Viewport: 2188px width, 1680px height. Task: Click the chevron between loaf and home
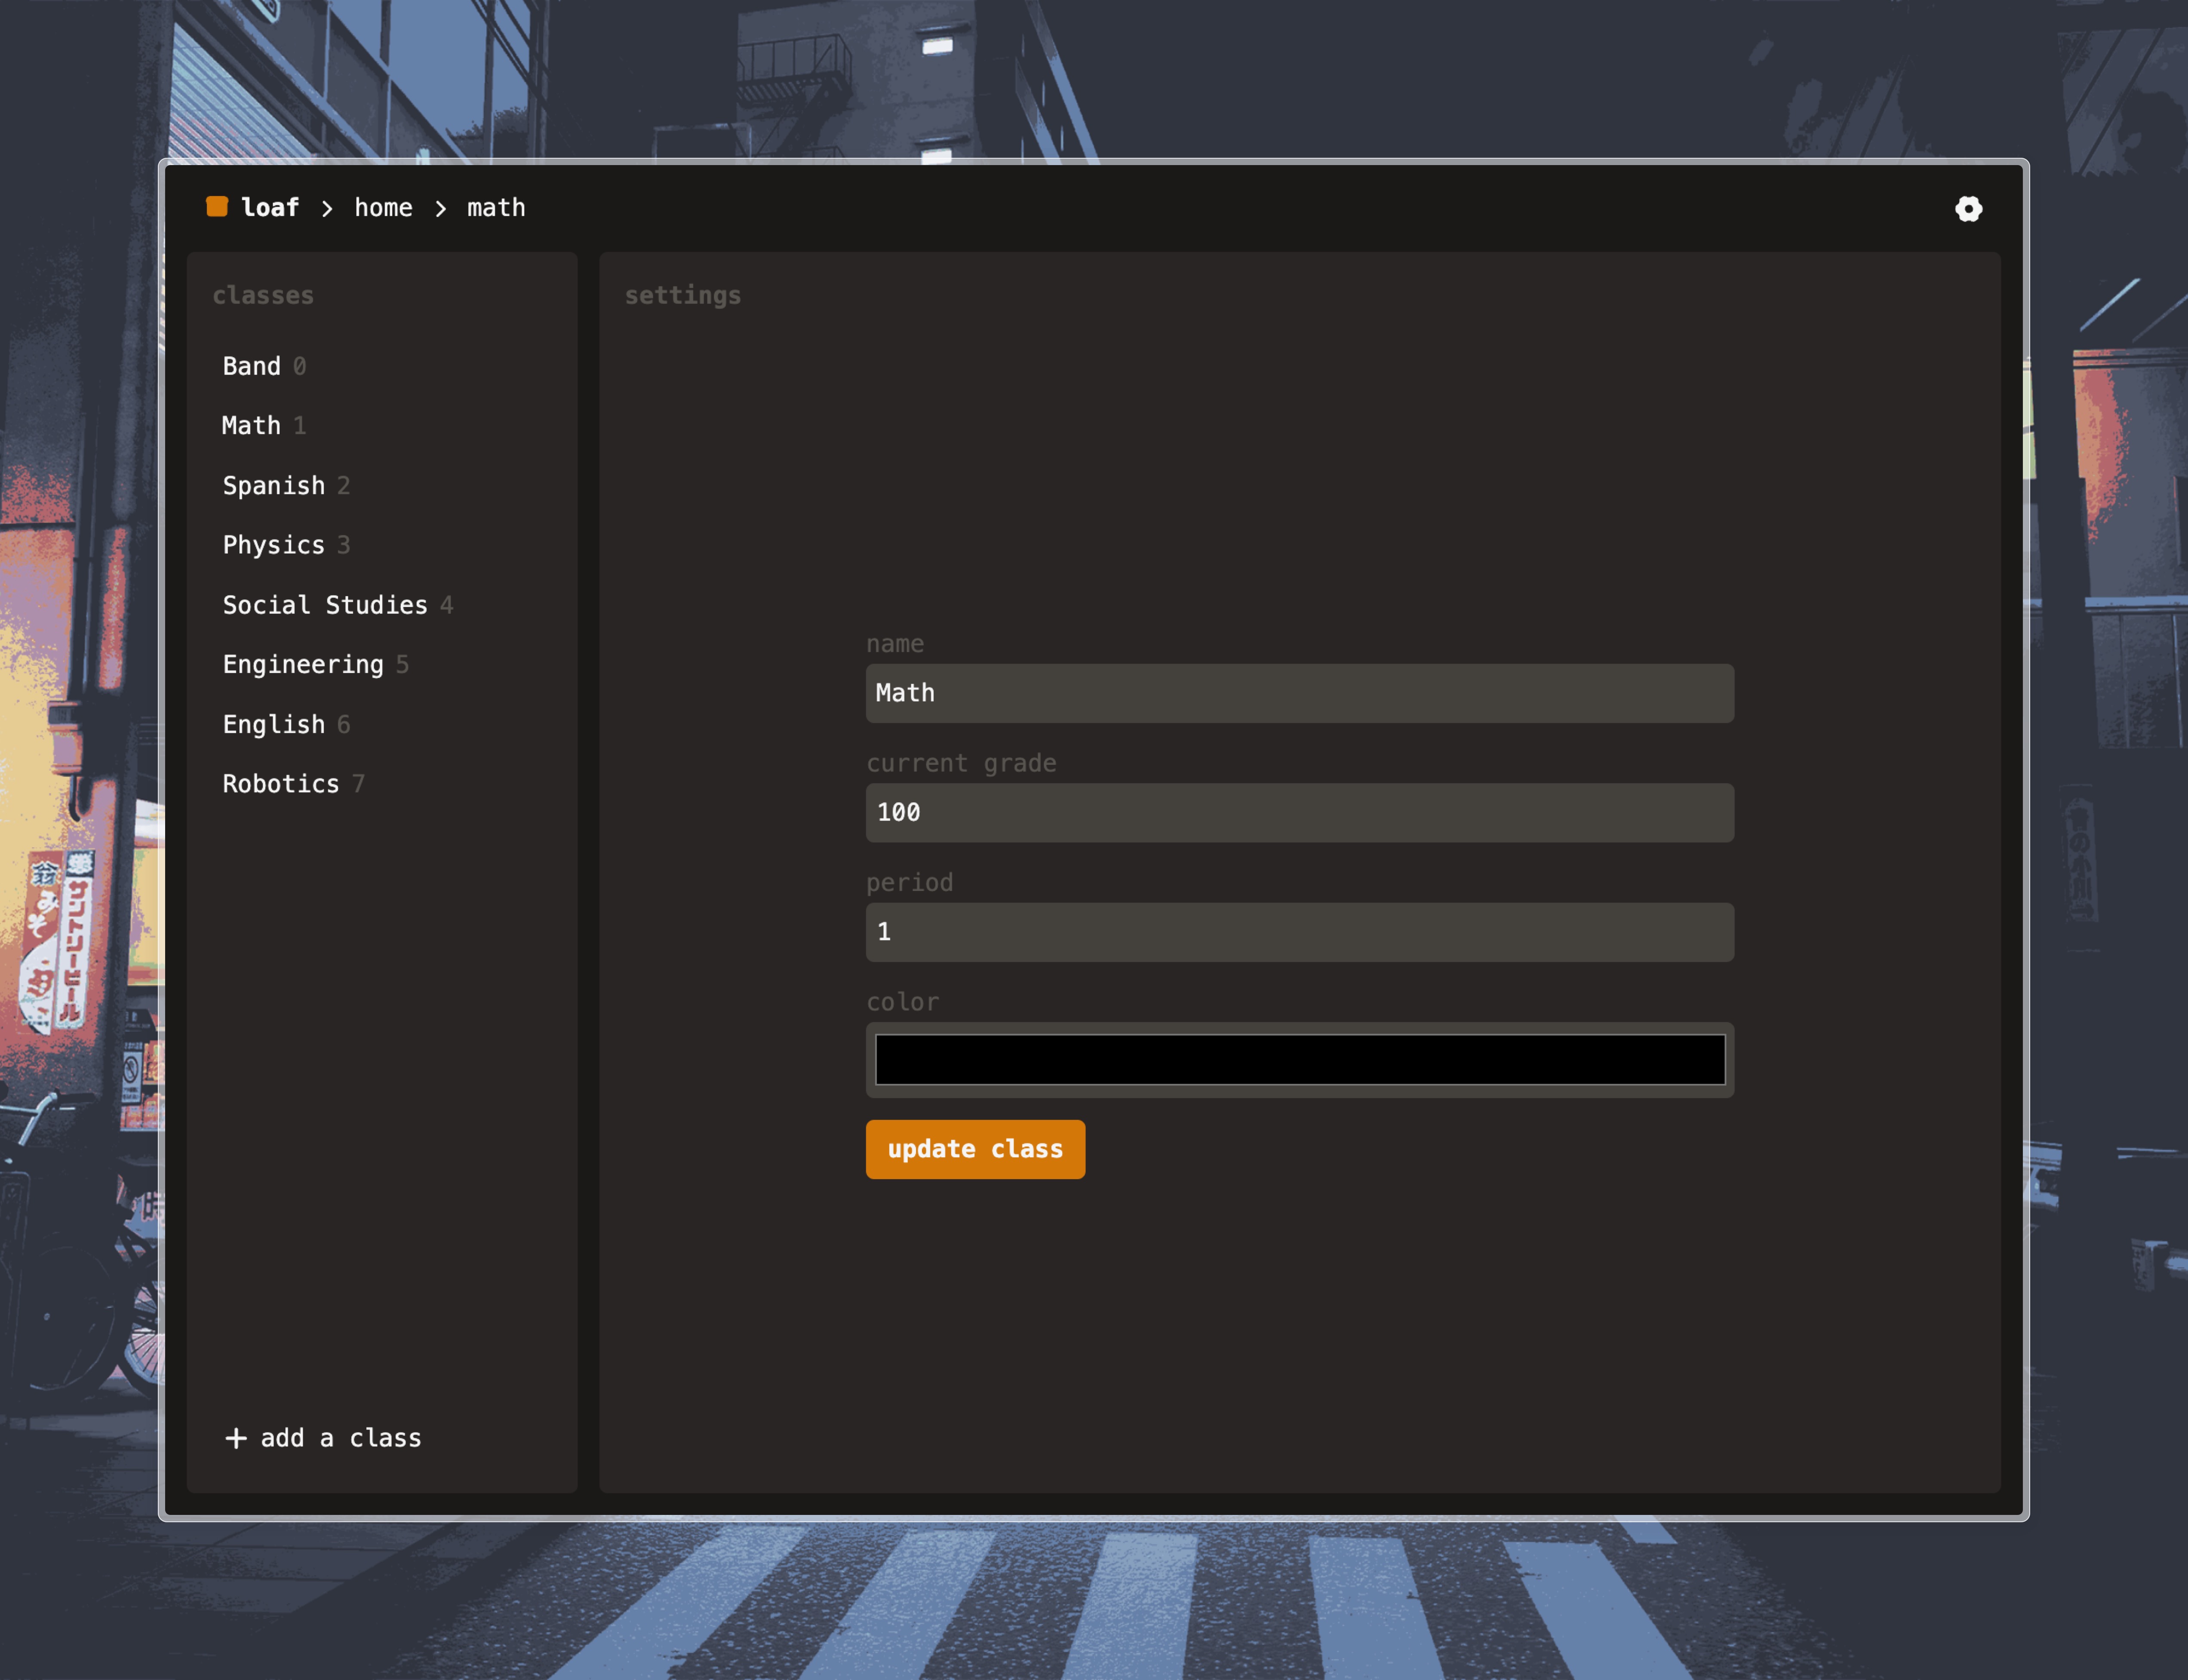click(327, 208)
